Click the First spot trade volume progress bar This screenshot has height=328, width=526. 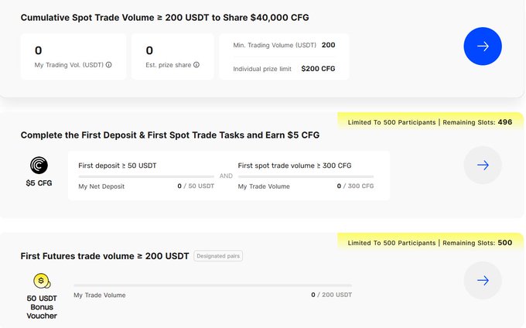coord(306,176)
